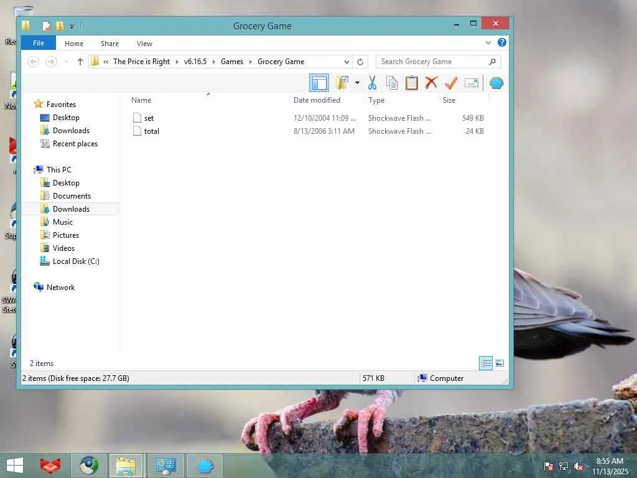Refresh the Grocery Game folder
Viewport: 637px width, 478px height.
tap(360, 62)
